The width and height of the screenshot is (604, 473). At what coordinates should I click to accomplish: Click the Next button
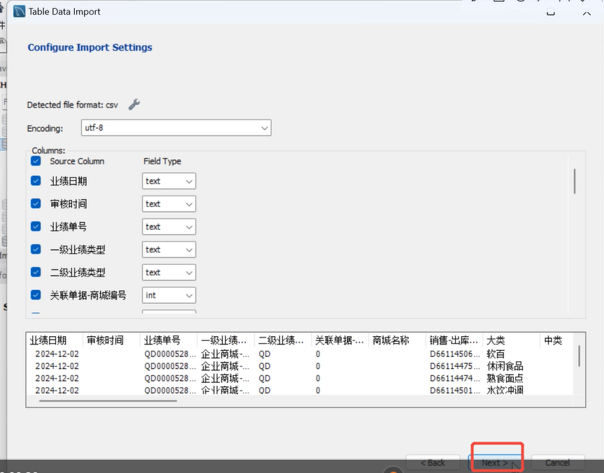[x=495, y=463]
